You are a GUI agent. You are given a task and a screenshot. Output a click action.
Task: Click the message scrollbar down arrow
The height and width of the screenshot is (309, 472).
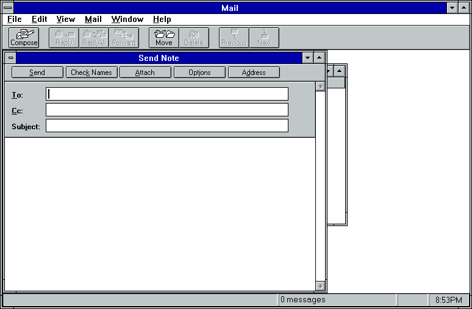pos(320,286)
